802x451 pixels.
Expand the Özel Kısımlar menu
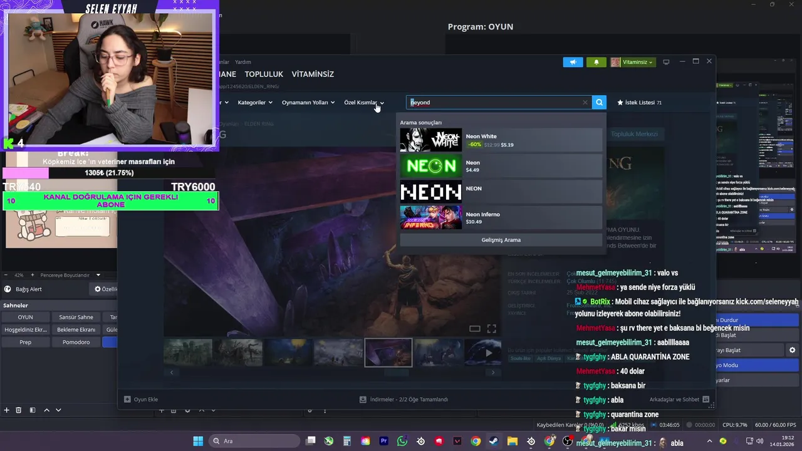click(x=364, y=102)
